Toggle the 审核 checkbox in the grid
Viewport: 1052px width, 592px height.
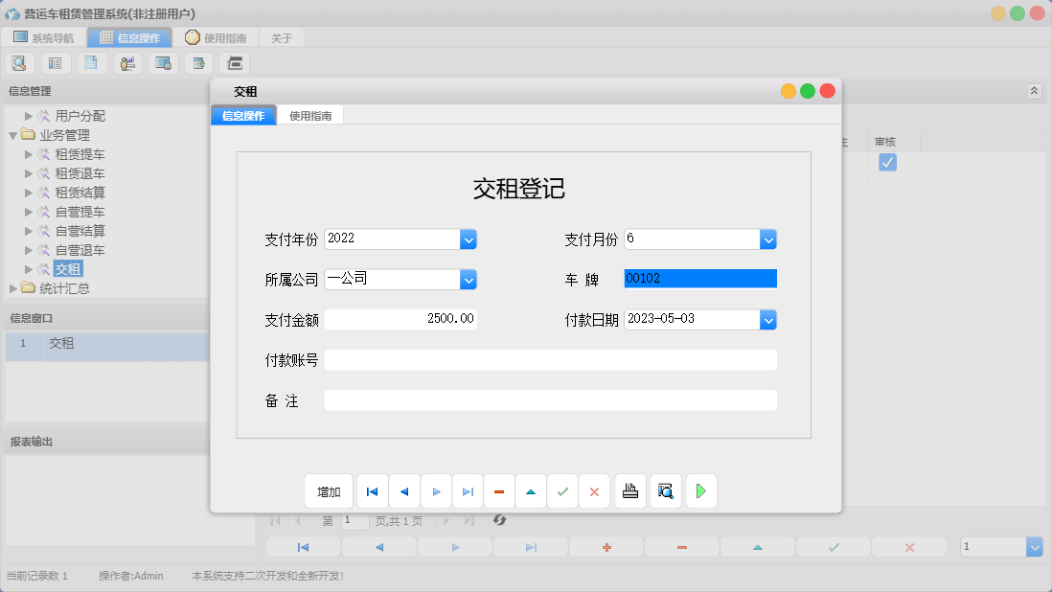pyautogui.click(x=887, y=162)
